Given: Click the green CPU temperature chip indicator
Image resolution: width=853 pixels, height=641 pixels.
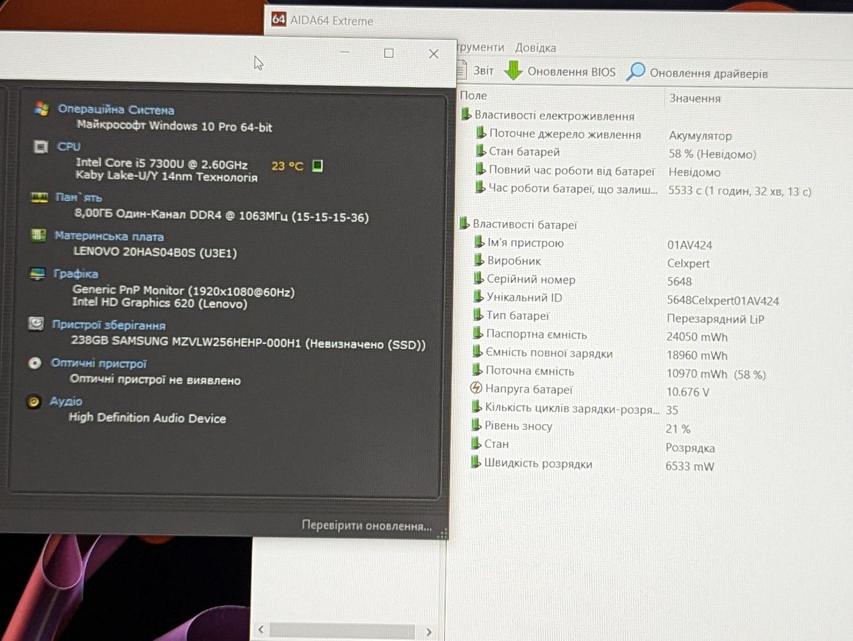Looking at the screenshot, I should click(318, 165).
